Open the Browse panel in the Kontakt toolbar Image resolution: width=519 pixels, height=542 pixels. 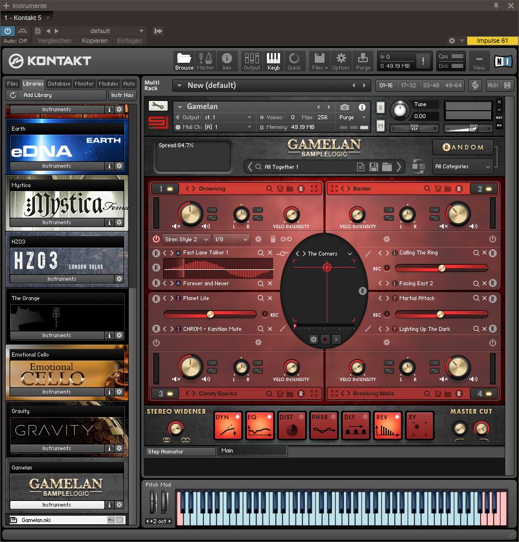184,61
